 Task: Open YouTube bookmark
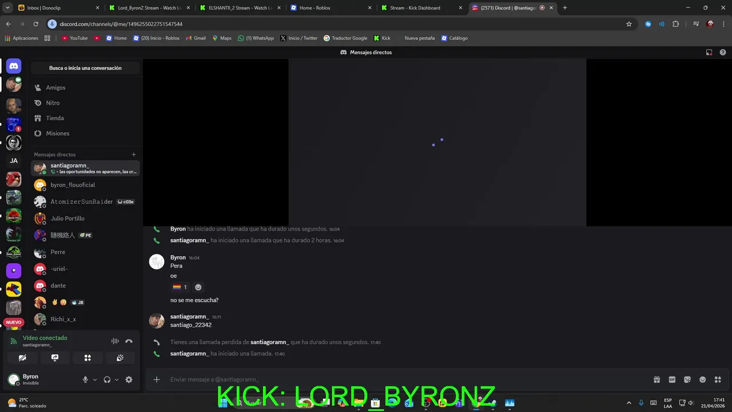pyautogui.click(x=74, y=38)
